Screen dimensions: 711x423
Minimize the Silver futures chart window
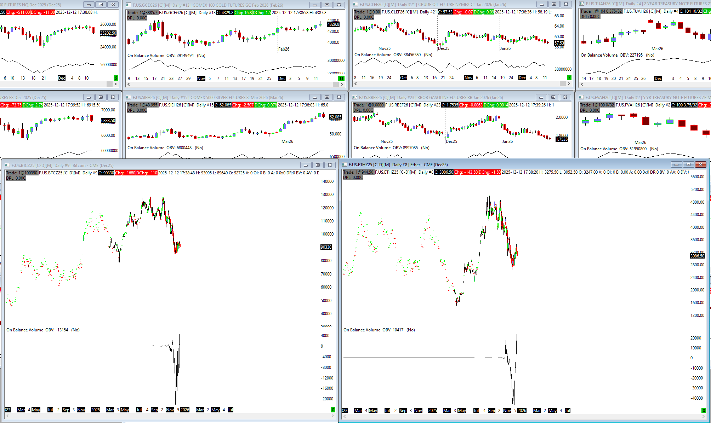pyautogui.click(x=314, y=97)
